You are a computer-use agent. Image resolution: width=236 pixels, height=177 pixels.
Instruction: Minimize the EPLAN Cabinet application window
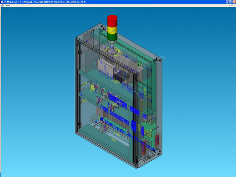pos(227,2)
